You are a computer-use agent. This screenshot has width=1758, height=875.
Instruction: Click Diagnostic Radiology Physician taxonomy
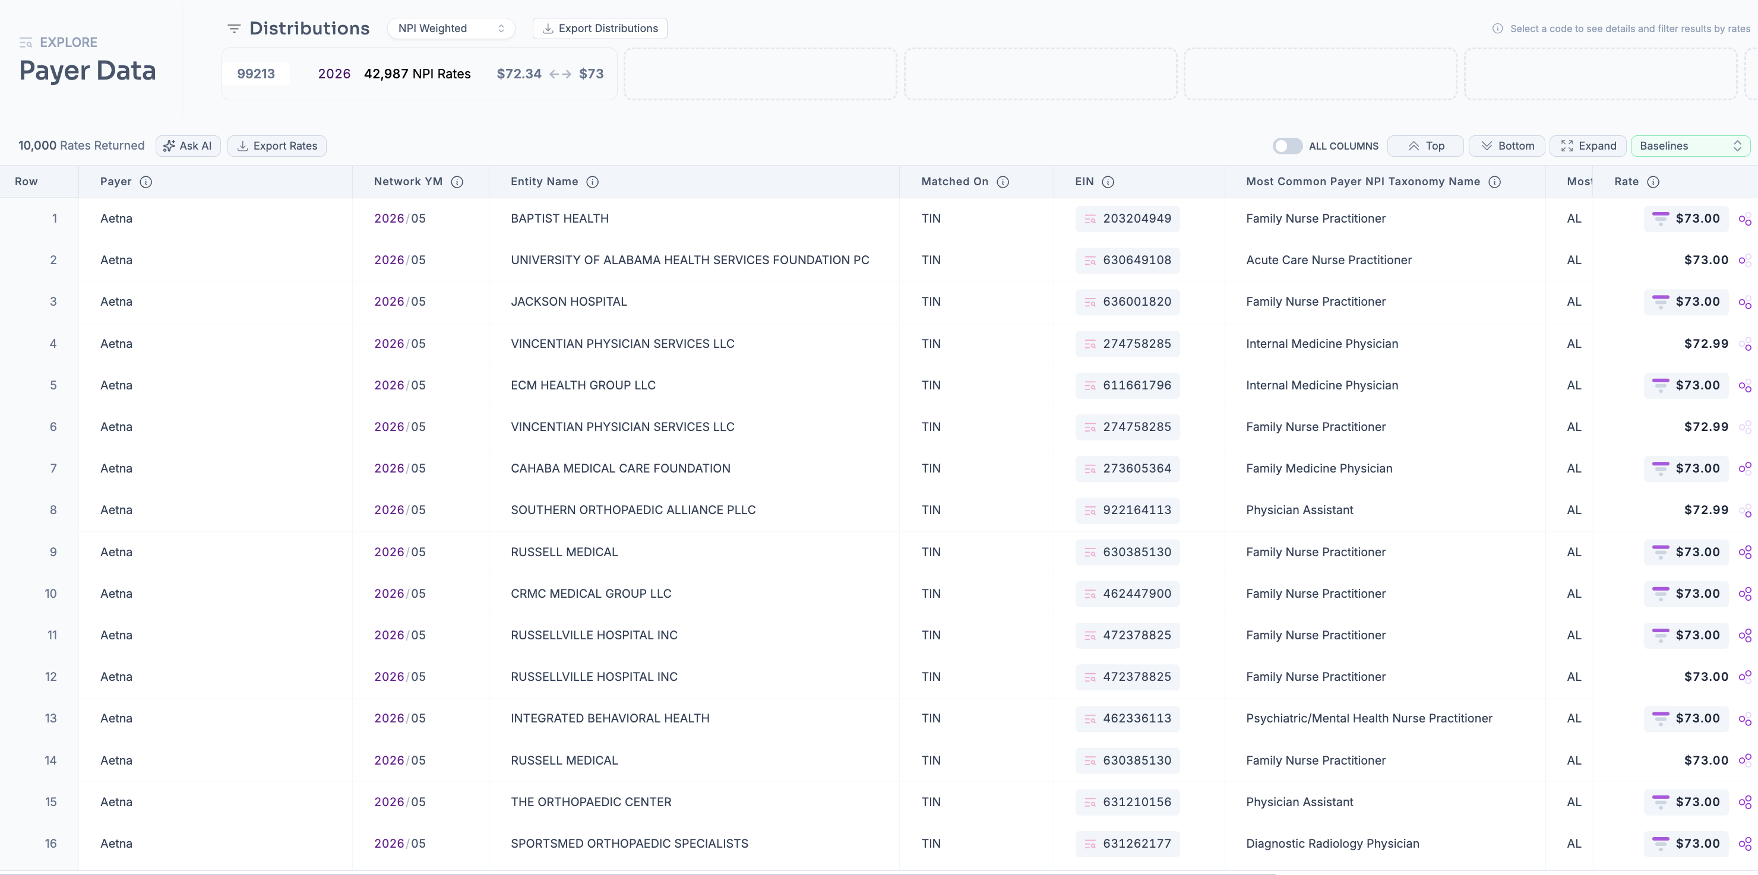tap(1332, 844)
